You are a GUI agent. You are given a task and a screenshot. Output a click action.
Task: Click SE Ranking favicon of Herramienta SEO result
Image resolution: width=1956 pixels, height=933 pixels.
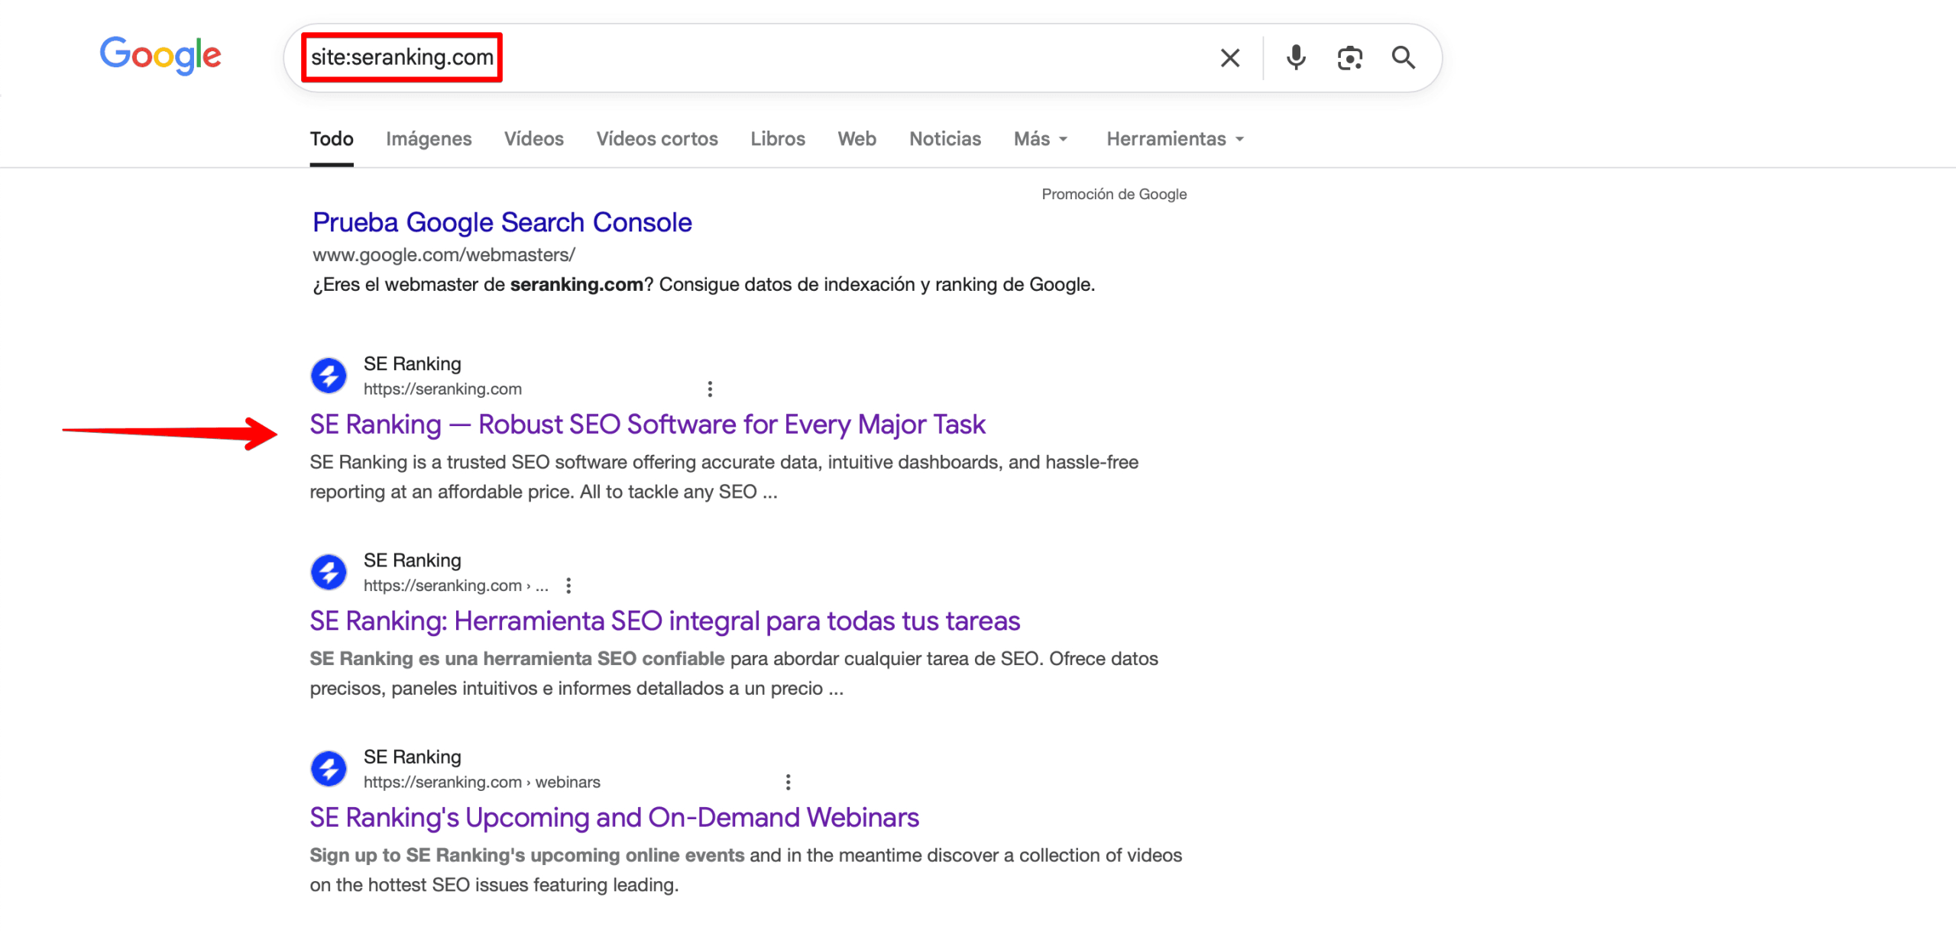[x=329, y=573]
